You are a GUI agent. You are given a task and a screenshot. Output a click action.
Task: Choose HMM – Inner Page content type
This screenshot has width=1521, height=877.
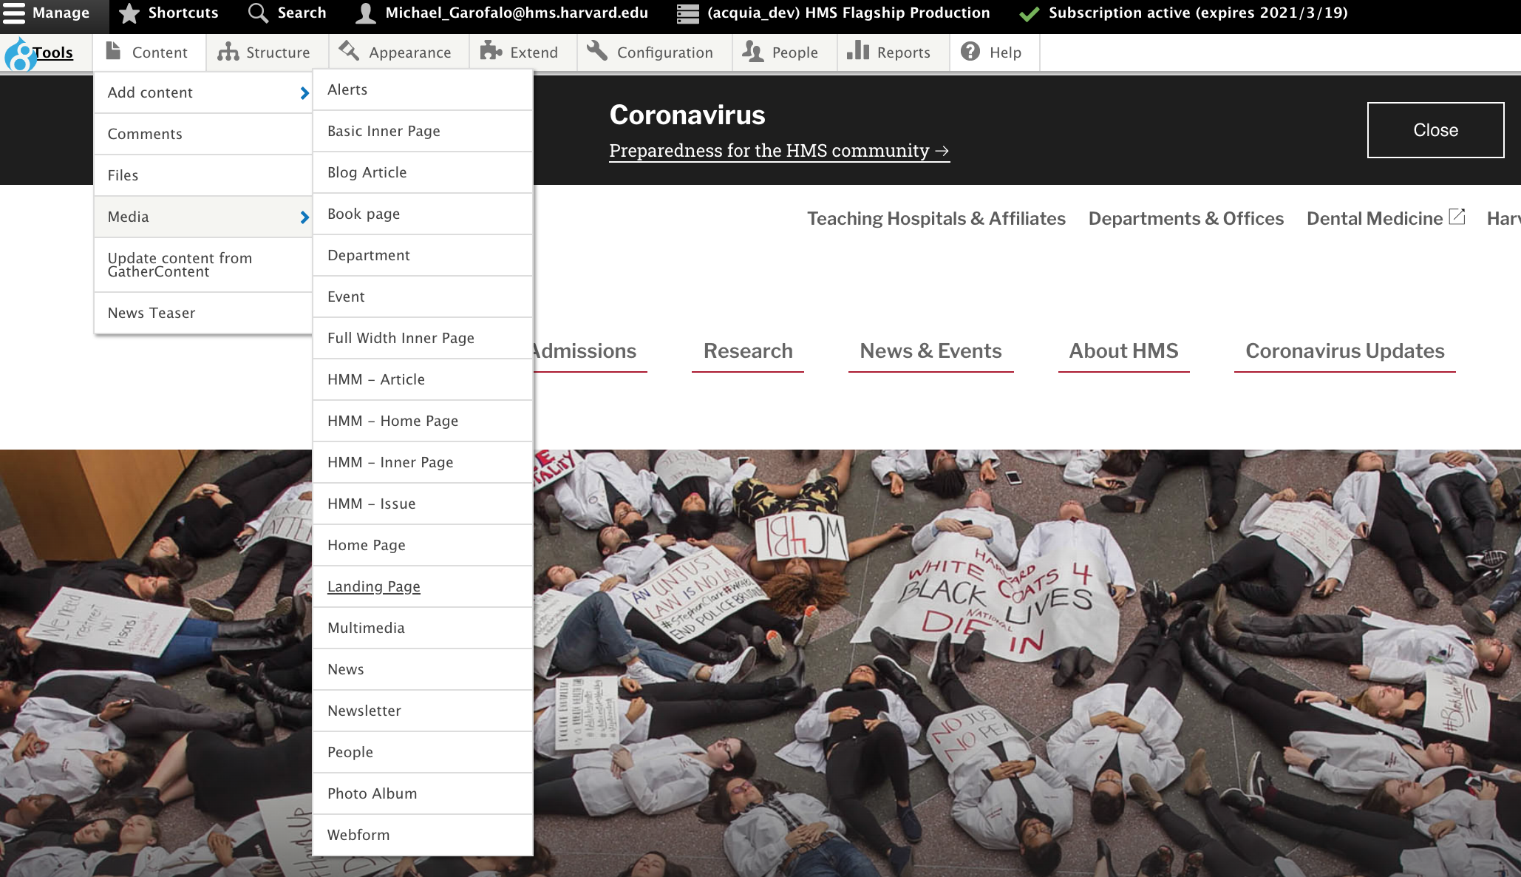coord(423,462)
